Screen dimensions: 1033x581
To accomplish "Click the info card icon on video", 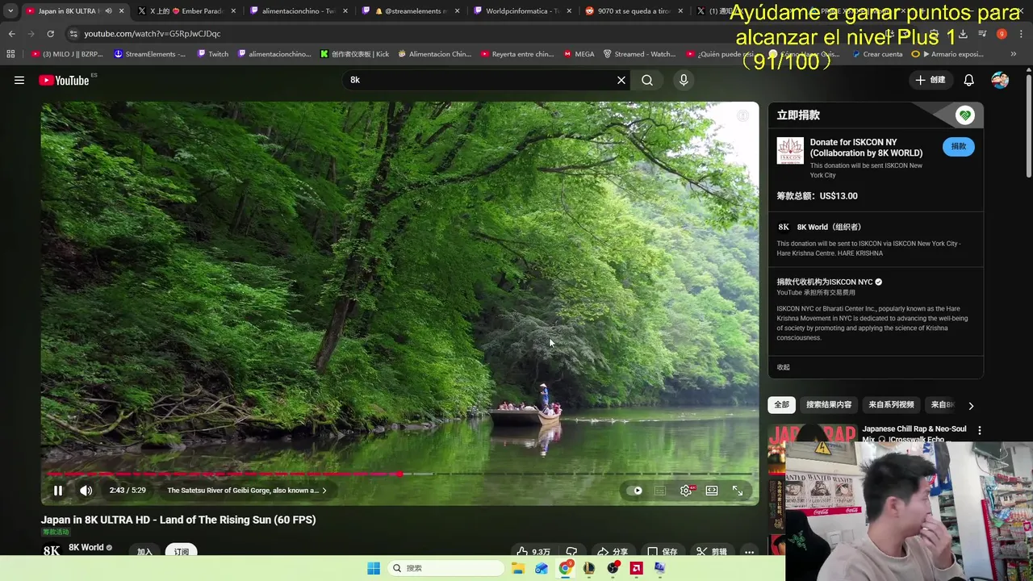I will click(x=742, y=116).
